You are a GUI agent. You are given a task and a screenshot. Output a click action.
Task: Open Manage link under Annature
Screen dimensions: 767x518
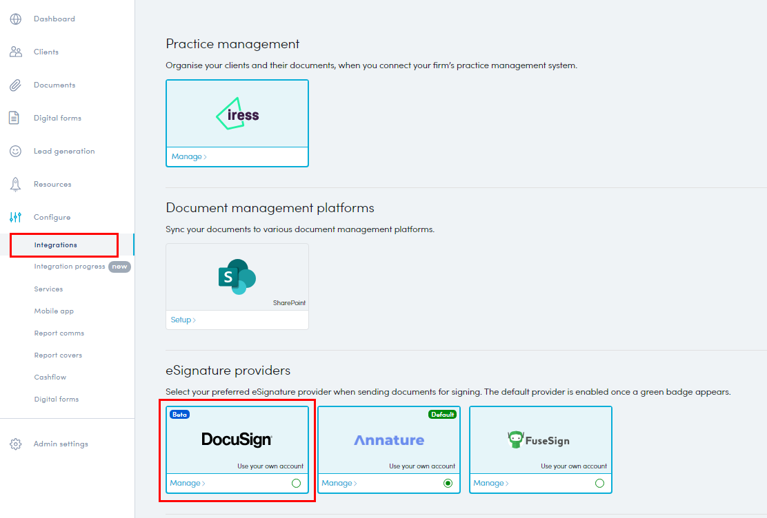(339, 484)
